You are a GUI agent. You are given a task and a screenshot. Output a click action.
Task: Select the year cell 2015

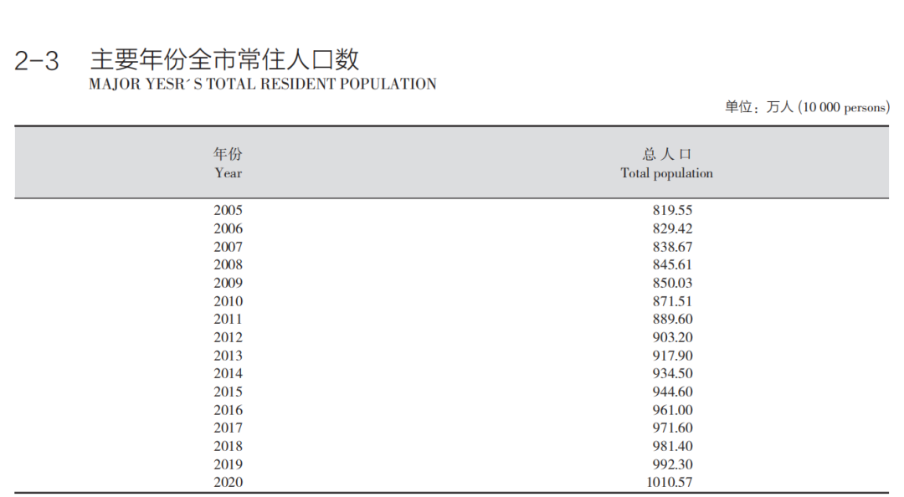point(229,392)
